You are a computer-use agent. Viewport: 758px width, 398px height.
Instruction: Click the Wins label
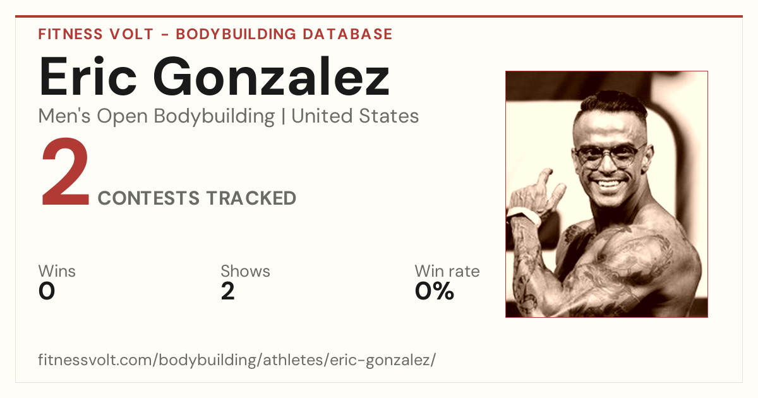[57, 271]
